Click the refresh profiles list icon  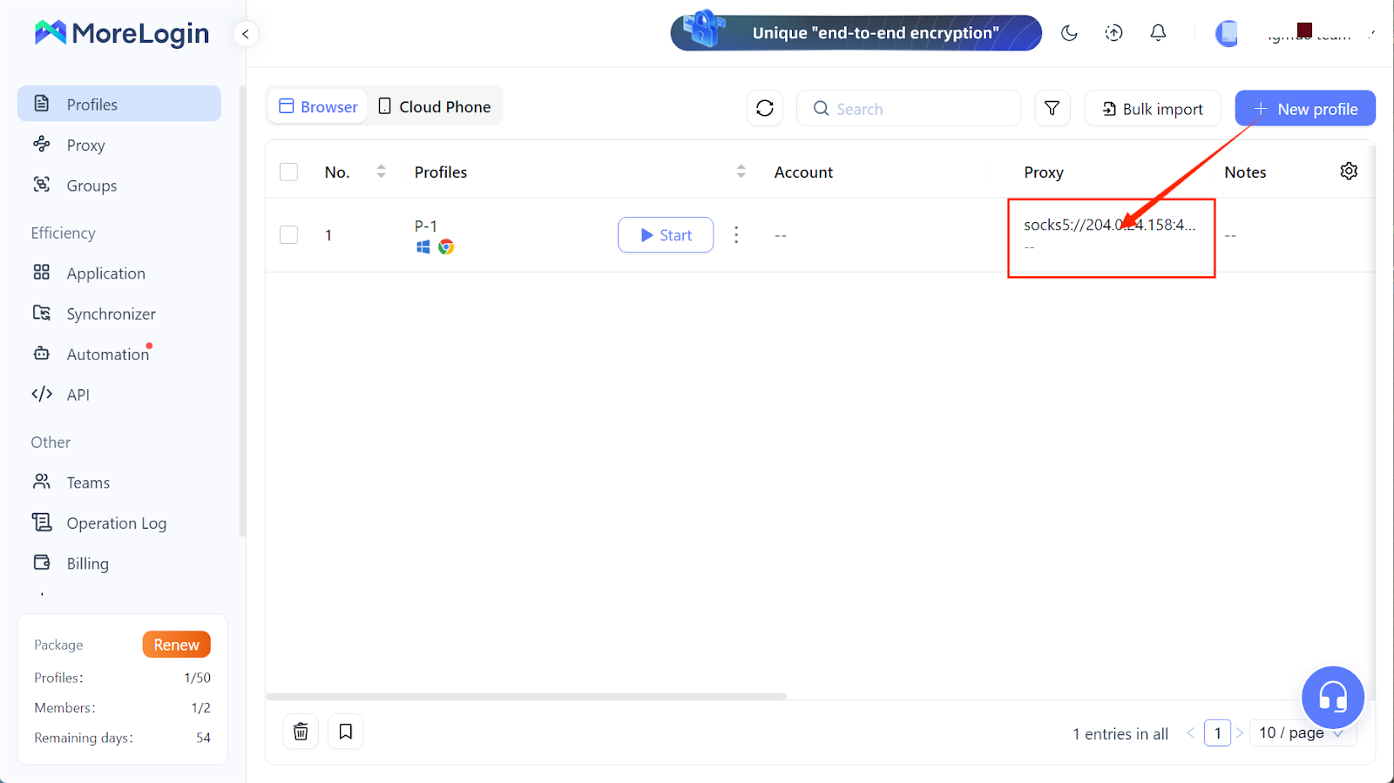click(x=764, y=108)
